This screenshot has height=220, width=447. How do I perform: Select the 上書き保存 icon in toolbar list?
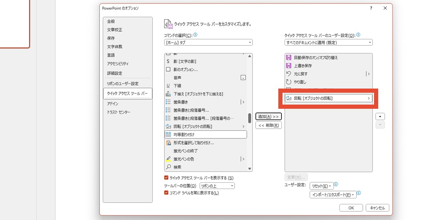pyautogui.click(x=289, y=66)
